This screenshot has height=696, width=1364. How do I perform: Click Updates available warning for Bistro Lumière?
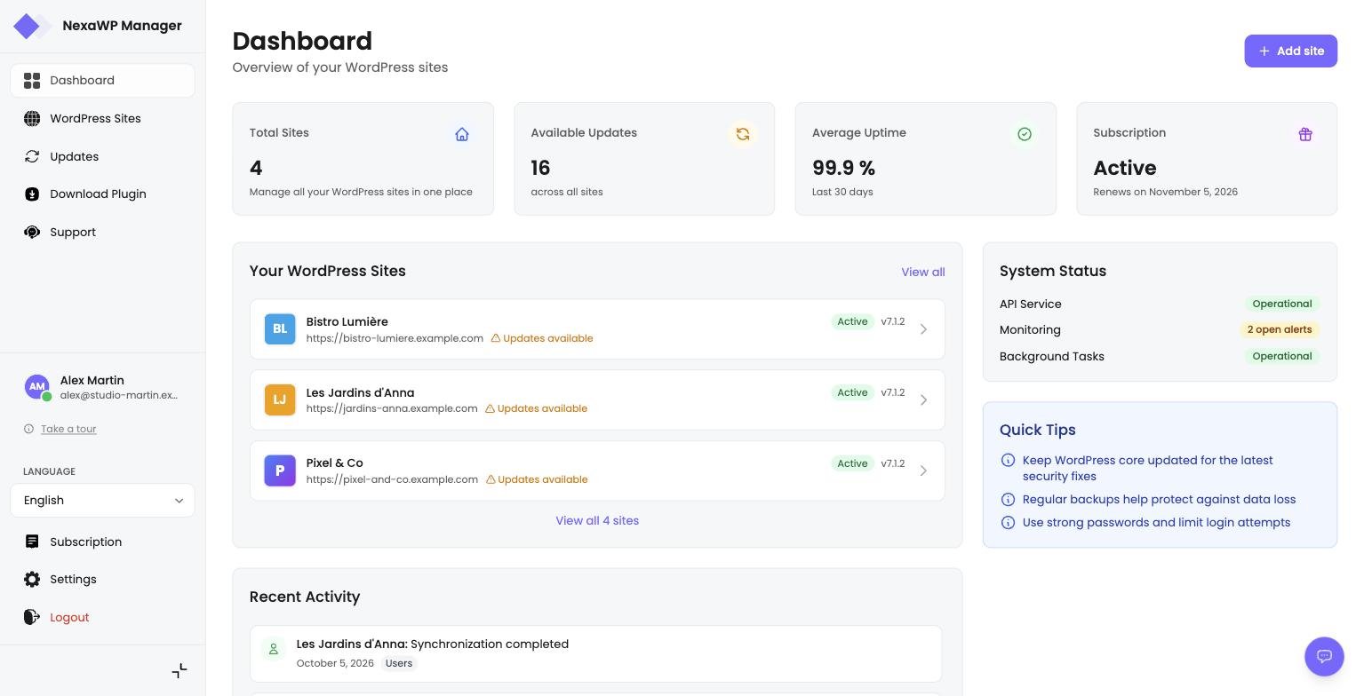(542, 338)
